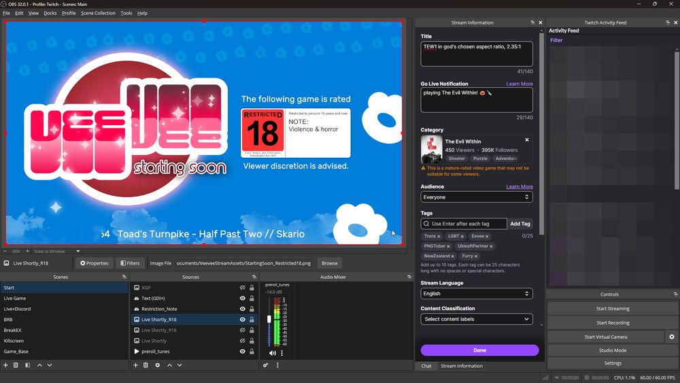
Task: Zoom in preview with plus icon
Action: pyautogui.click(x=27, y=251)
